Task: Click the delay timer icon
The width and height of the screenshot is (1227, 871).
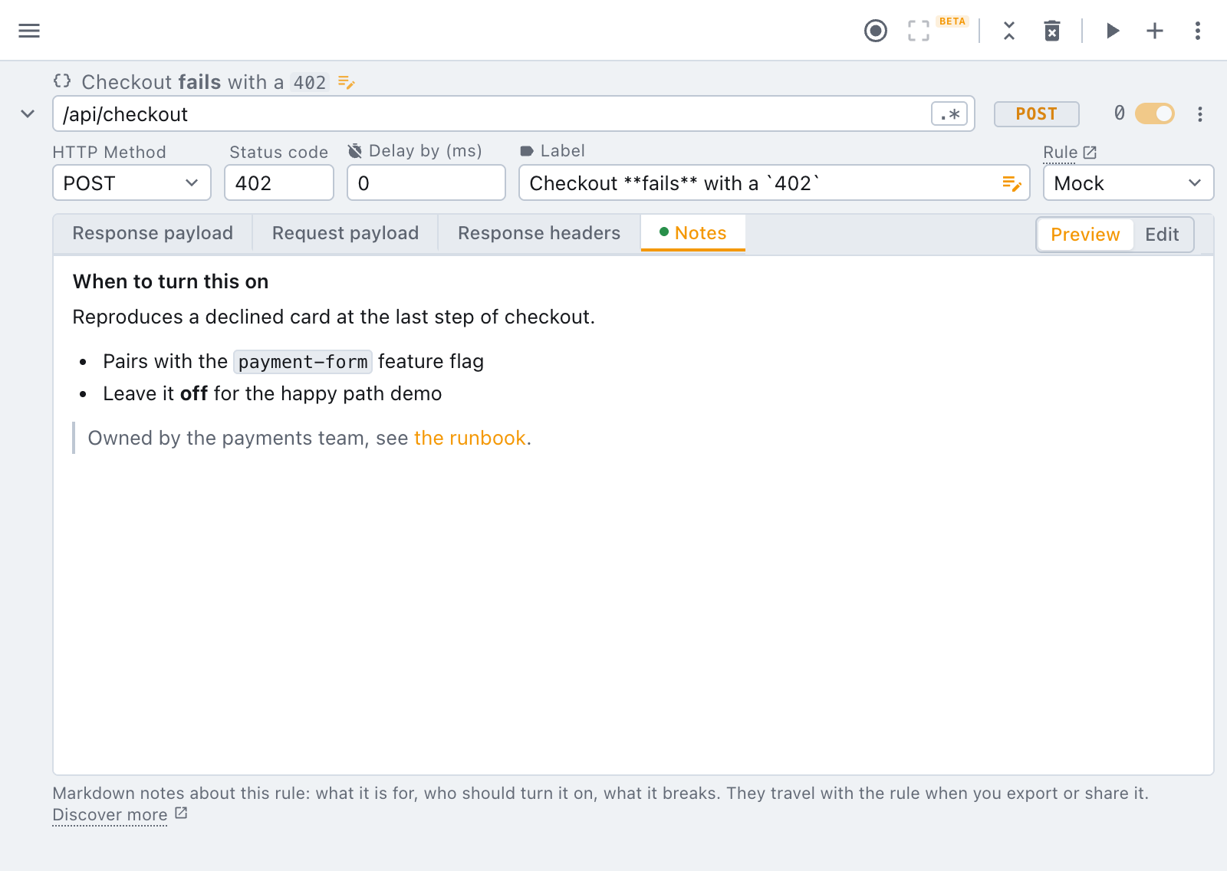Action: (x=355, y=151)
